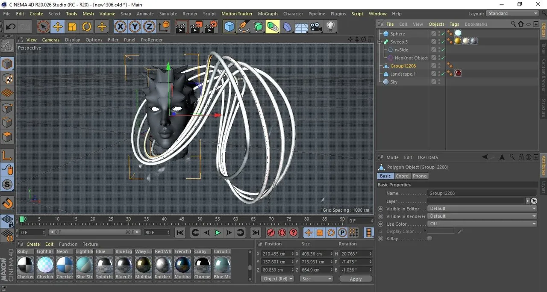Switch to the Phong tab
The height and width of the screenshot is (292, 547).
(420, 176)
